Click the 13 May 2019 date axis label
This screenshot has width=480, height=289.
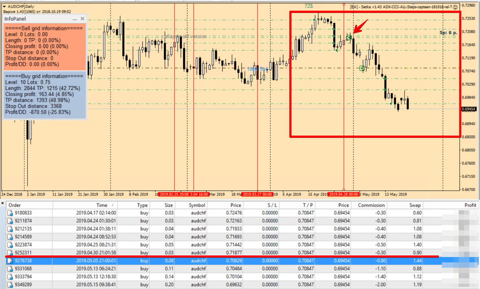point(396,194)
